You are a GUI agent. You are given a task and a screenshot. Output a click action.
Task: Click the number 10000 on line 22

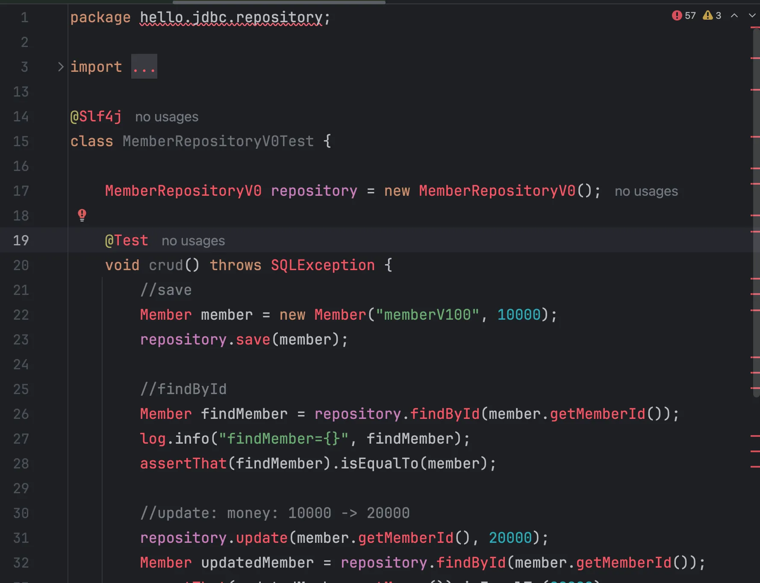519,315
